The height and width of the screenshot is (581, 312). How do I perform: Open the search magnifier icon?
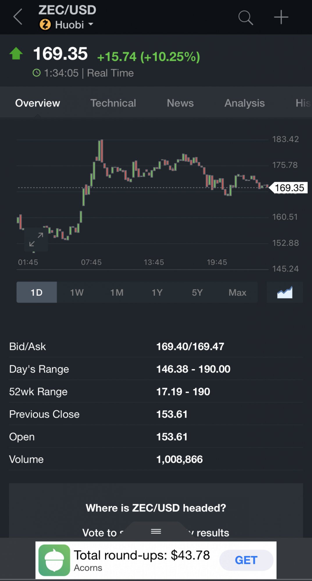point(246,18)
